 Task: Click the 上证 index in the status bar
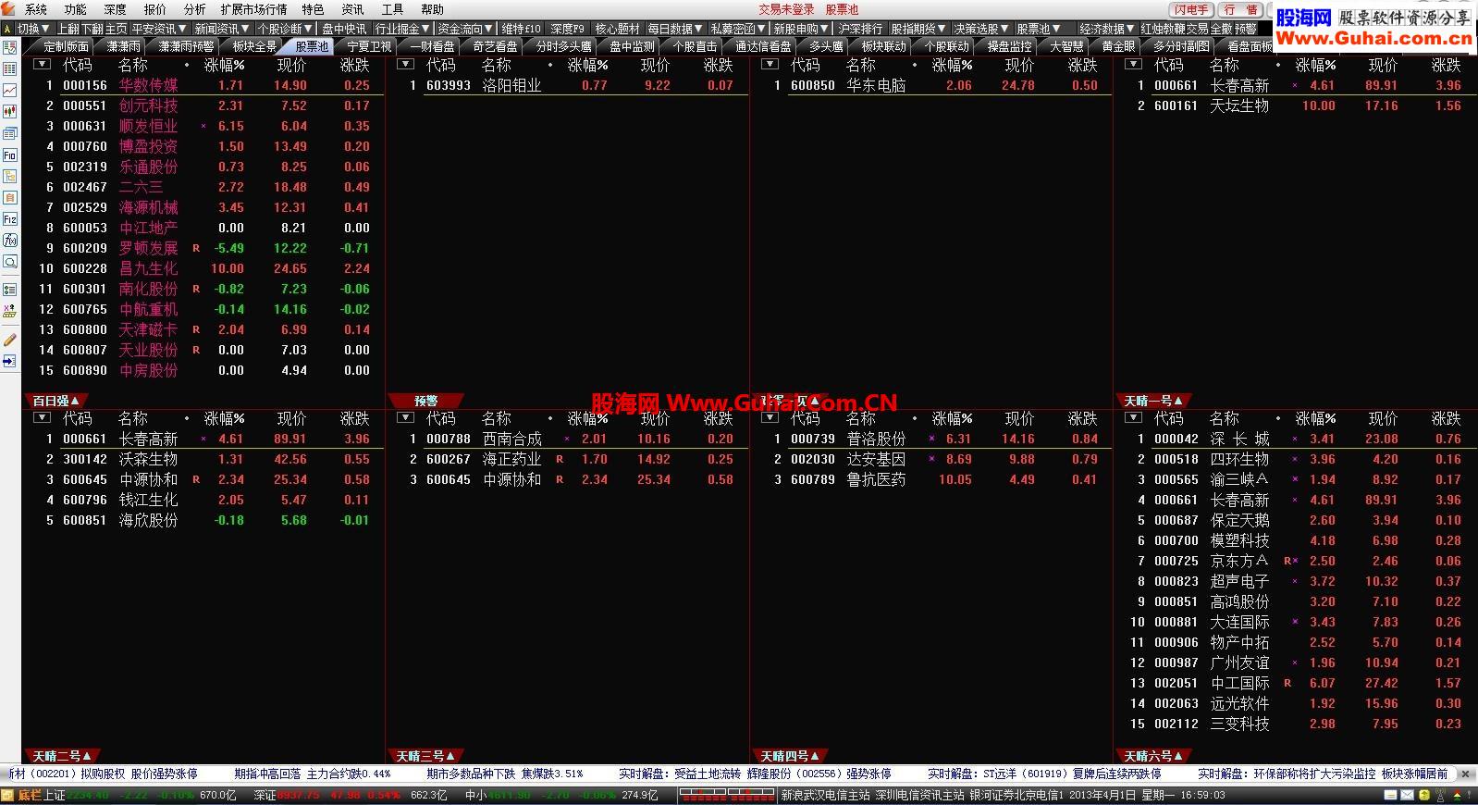coord(55,795)
